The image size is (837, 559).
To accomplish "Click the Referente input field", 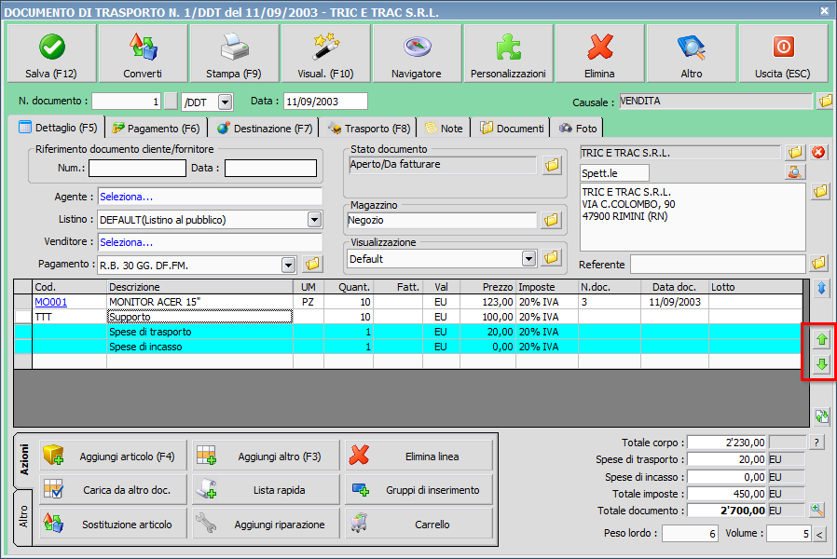I will [x=718, y=265].
